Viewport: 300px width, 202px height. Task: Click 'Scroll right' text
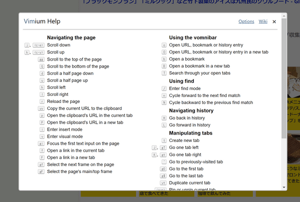pos(58,94)
